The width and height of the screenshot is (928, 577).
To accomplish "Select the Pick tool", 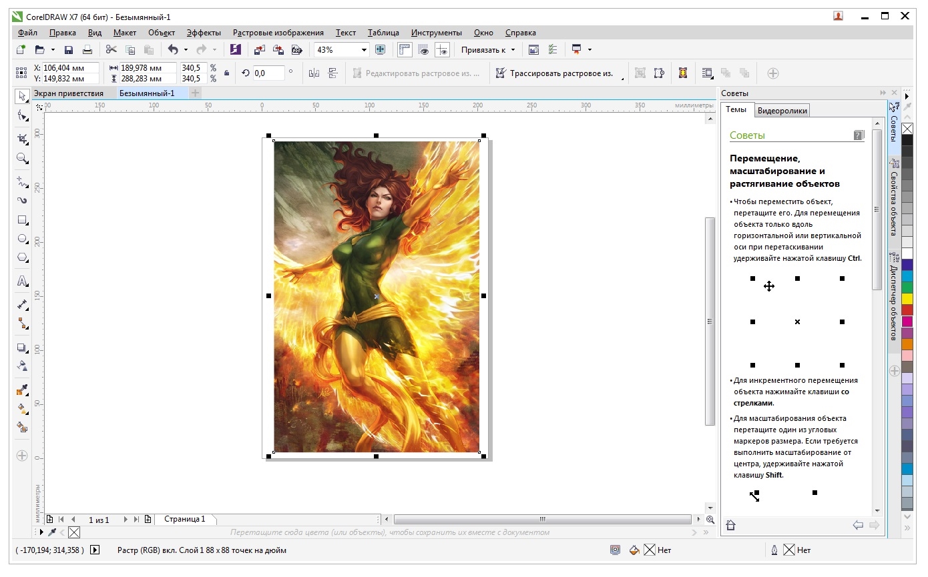I will 22,96.
